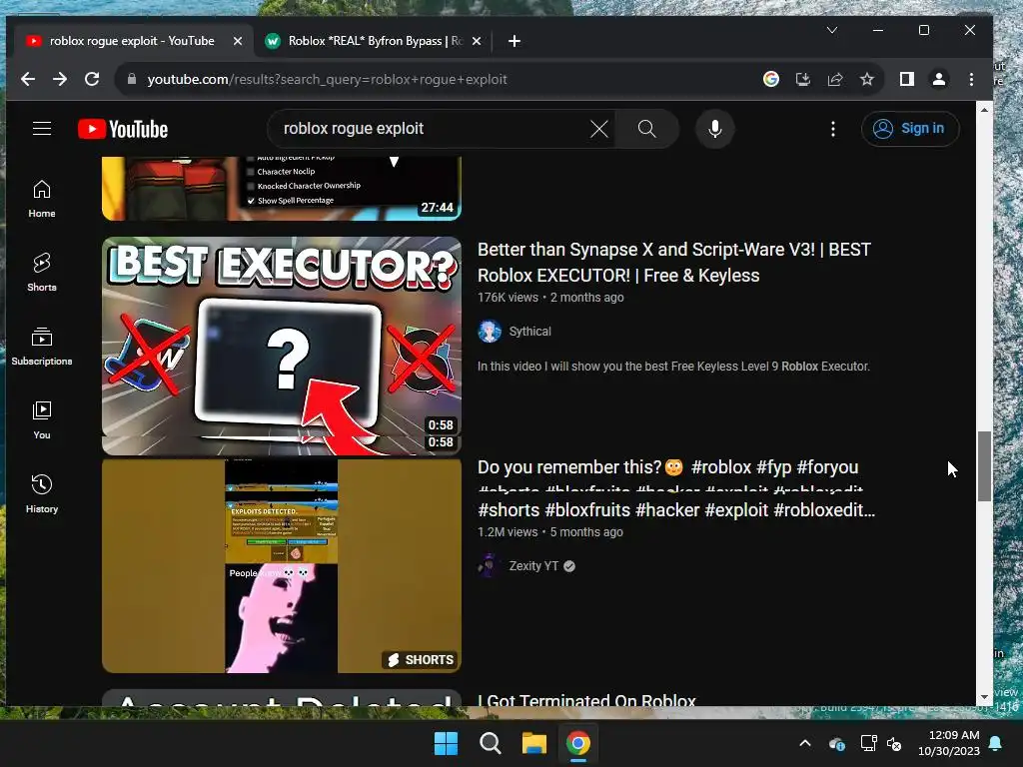The image size is (1023, 767).
Task: Bookmark this tab with the star
Action: (x=866, y=79)
